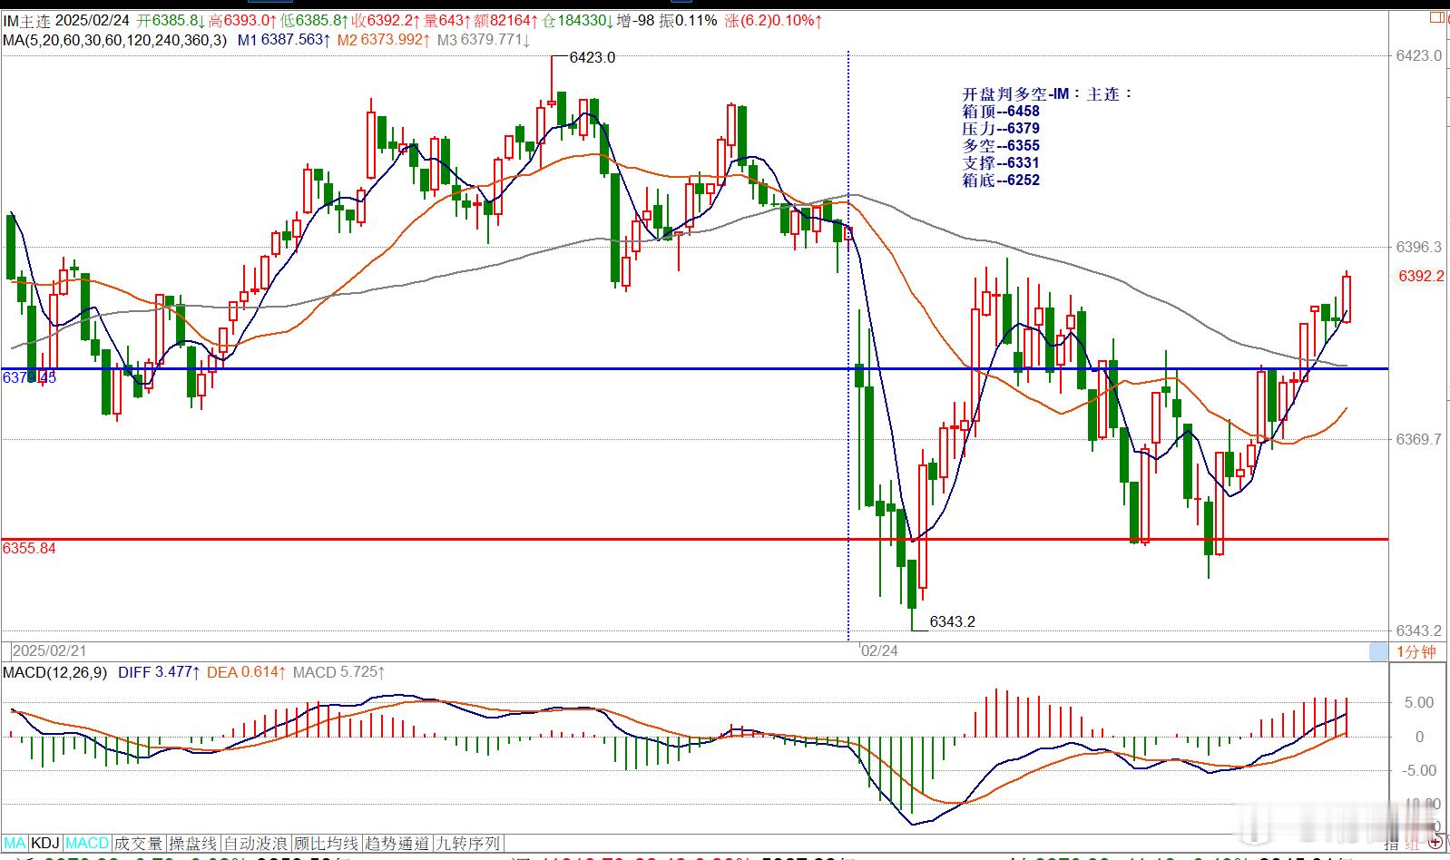This screenshot has width=1450, height=860.
Task: Click the 2025/02/21 date label on timeline
Action: coord(50,651)
